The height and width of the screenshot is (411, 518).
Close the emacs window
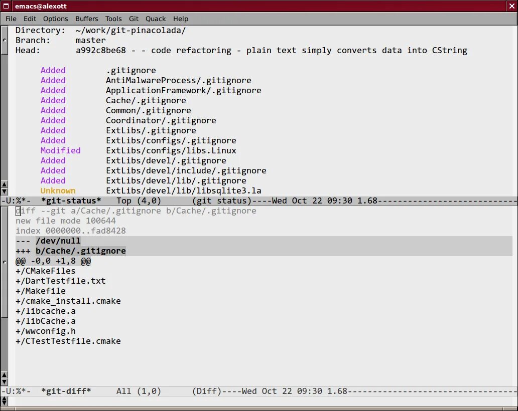[x=511, y=6]
